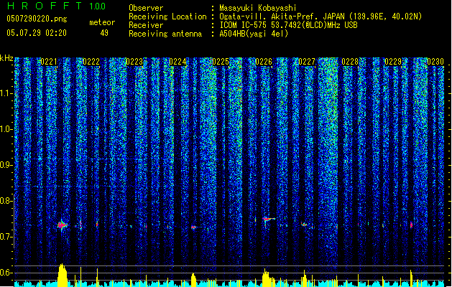Click the 1.0 kHz axis tick label

coord(6,129)
